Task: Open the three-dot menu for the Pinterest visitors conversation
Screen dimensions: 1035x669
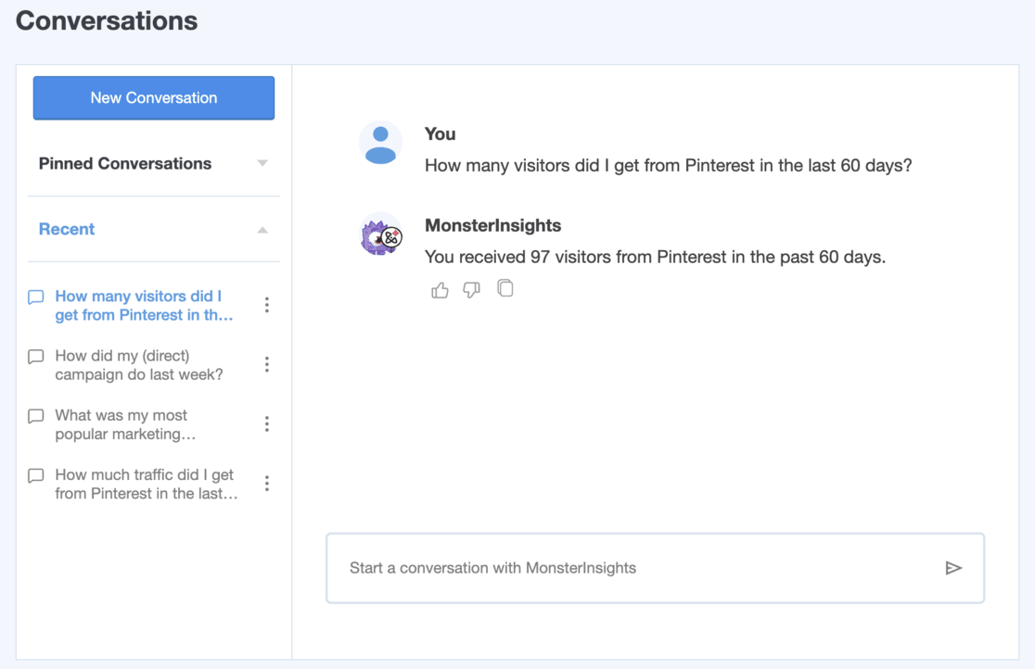Action: coord(266,305)
